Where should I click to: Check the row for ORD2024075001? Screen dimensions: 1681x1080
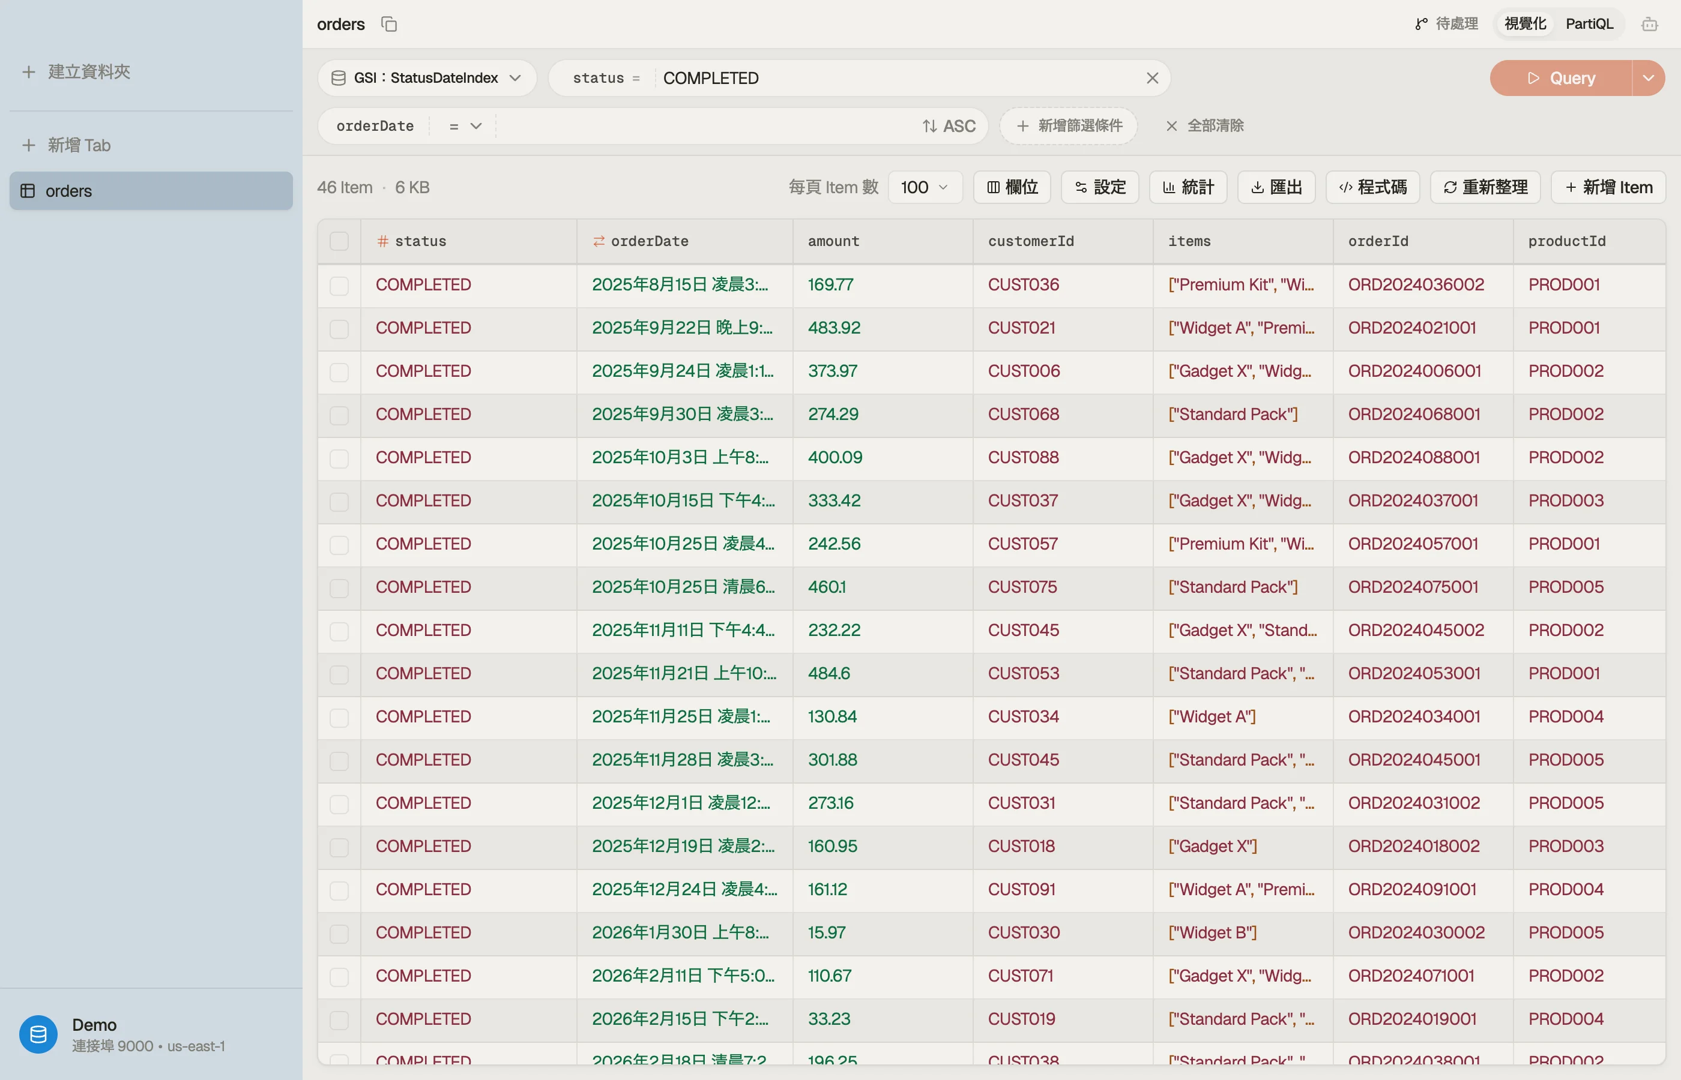pyautogui.click(x=339, y=587)
